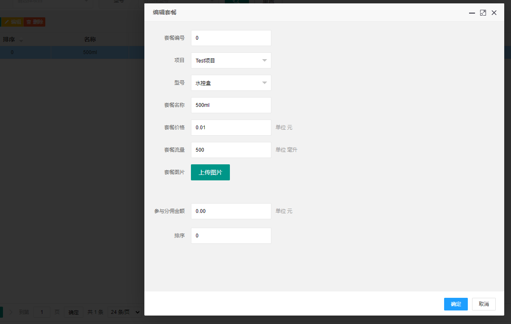
Task: Click the 排序 input field in dialog
Action: [231, 236]
